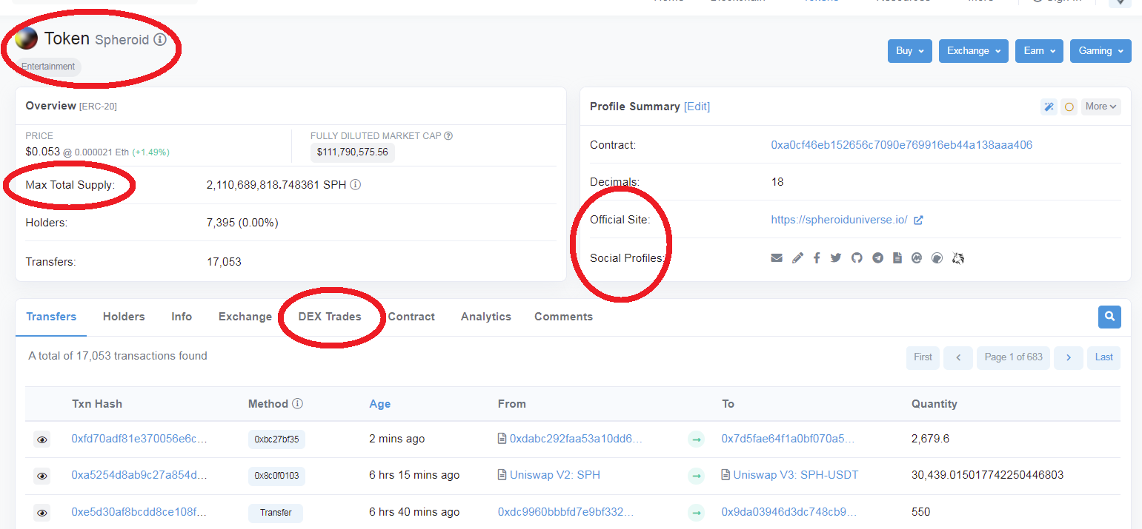
Task: Expand the Exchange dropdown button
Action: 974,51
